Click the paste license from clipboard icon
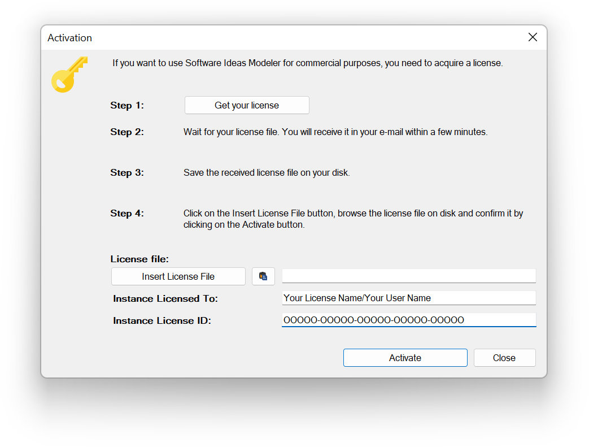 point(263,276)
